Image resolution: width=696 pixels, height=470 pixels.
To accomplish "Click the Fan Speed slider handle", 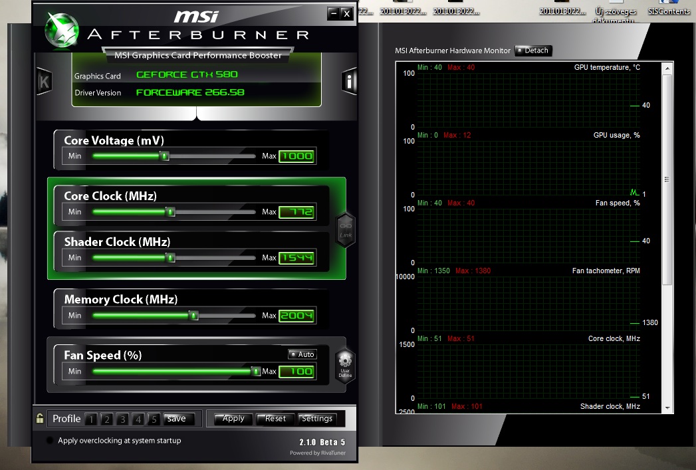I will pyautogui.click(x=256, y=371).
